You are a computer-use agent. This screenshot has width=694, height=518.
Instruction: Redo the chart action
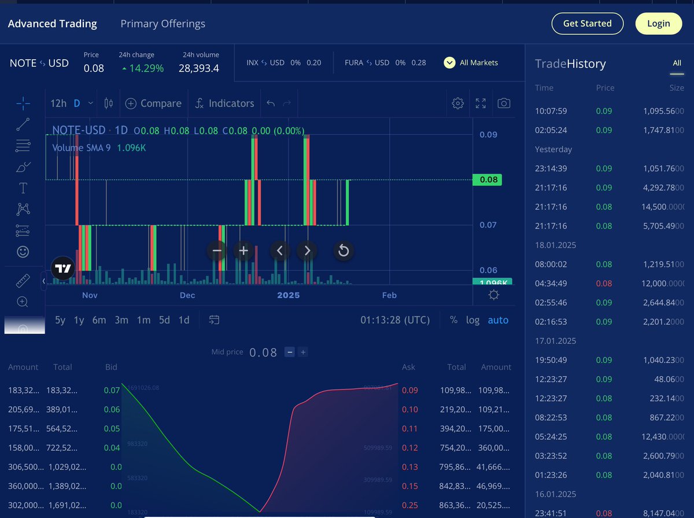(287, 104)
